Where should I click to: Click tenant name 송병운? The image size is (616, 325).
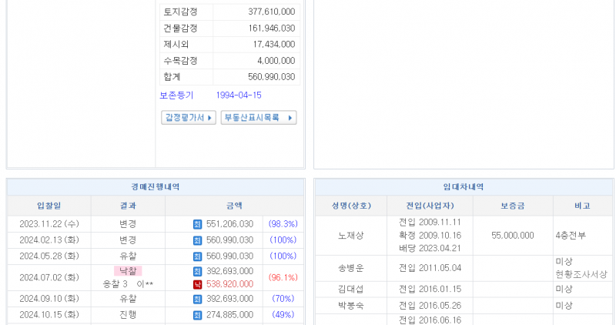350,267
